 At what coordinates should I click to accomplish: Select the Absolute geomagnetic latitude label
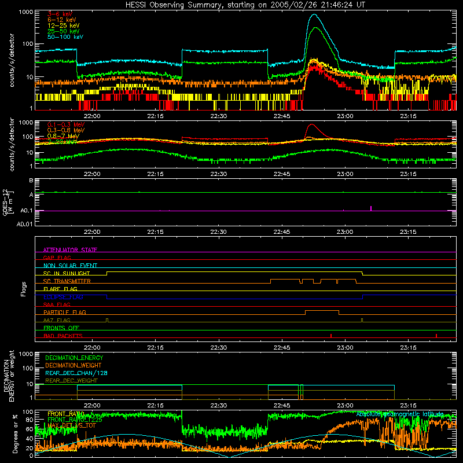click(400, 414)
